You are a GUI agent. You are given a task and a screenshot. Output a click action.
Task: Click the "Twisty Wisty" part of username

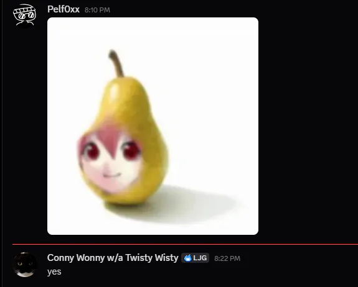[x=152, y=258]
